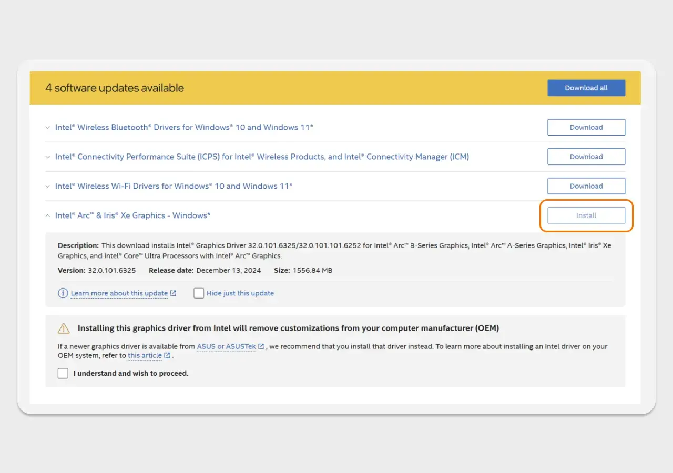This screenshot has width=673, height=473.
Task: Check the Hide just this update box
Action: click(199, 293)
